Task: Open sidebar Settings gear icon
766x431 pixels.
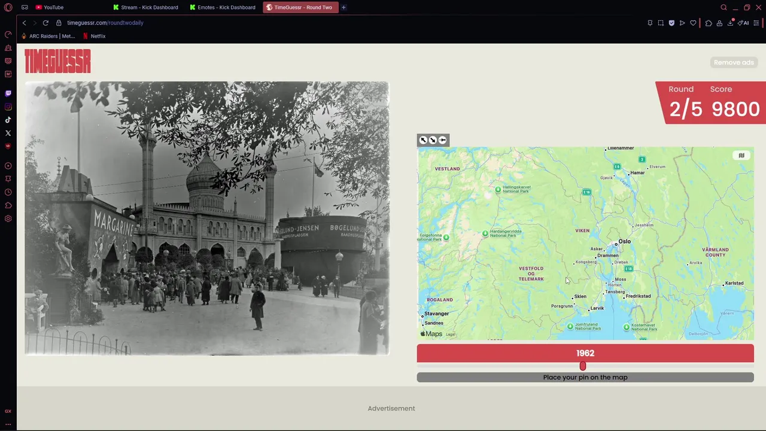Action: (8, 218)
